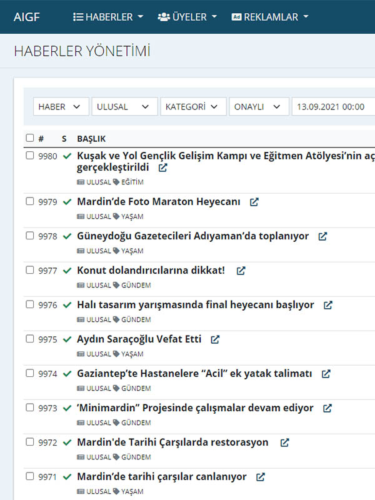
Task: Click the ULUSAL scope icon under news 9976
Action: coord(82,319)
